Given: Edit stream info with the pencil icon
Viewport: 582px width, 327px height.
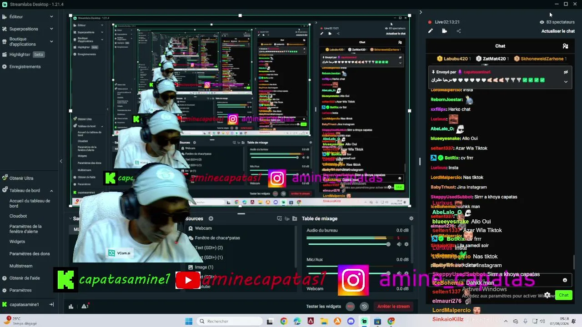Looking at the screenshot, I should 430,31.
